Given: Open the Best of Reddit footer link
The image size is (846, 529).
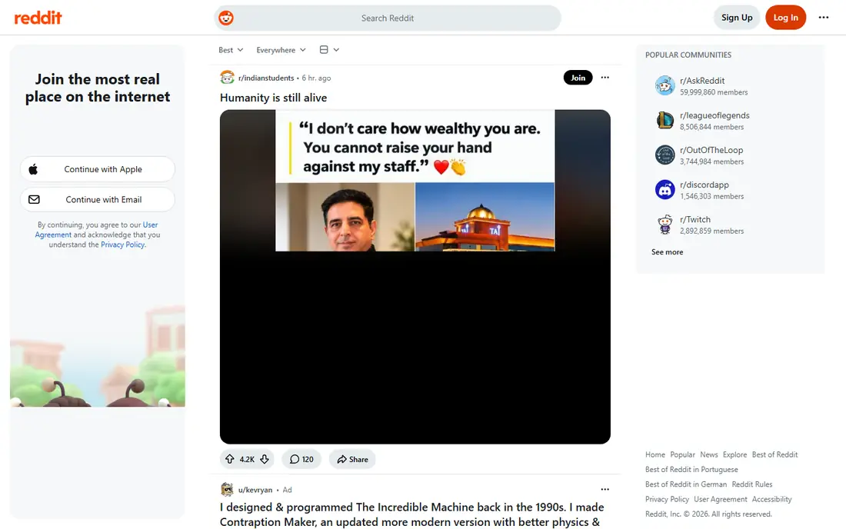Looking at the screenshot, I should pos(774,454).
